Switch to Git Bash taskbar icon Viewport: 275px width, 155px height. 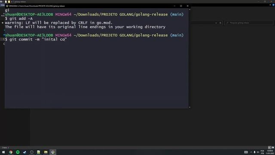(x=53, y=152)
